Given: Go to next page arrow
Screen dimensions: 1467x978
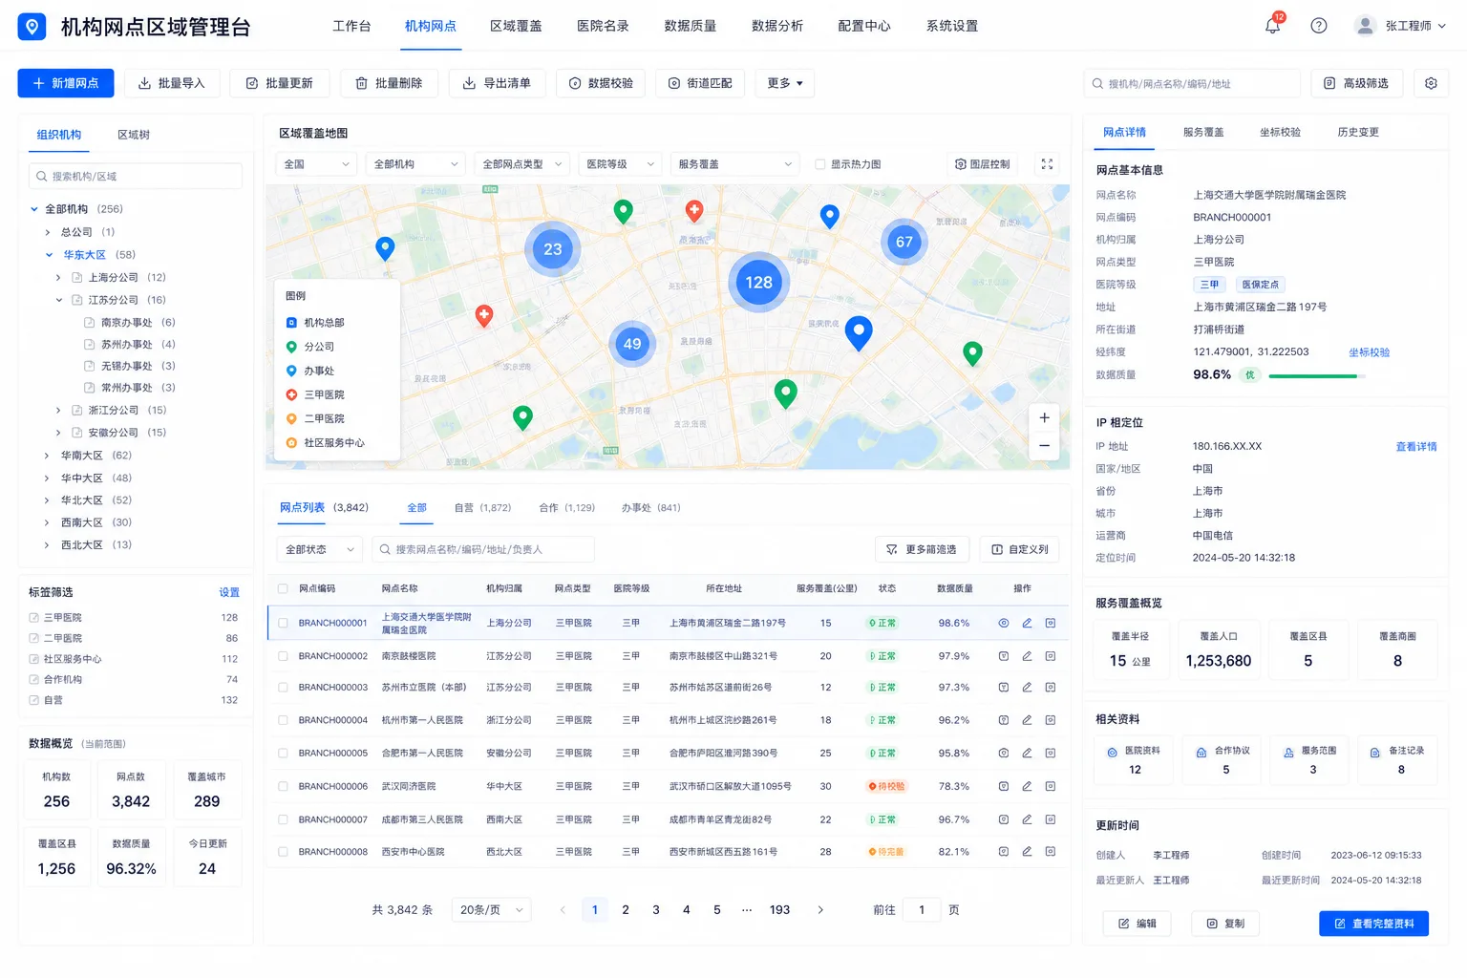Looking at the screenshot, I should click(820, 910).
